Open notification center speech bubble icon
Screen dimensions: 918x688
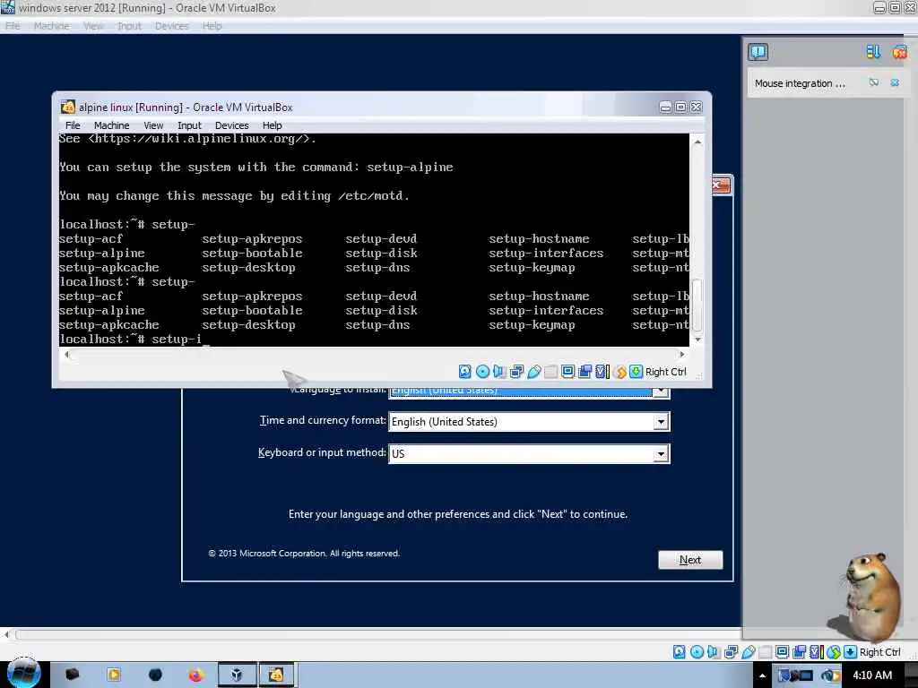tap(758, 52)
